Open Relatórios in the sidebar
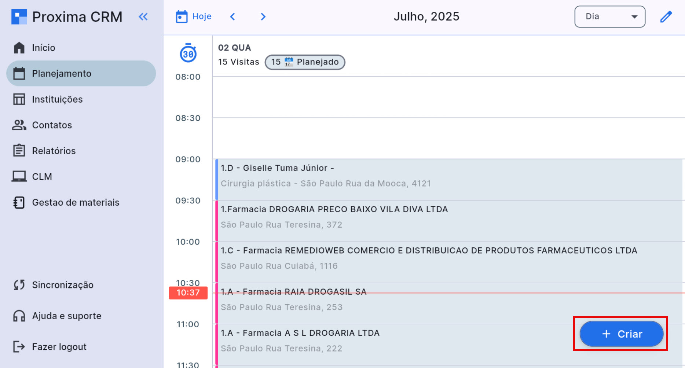Screen dimensions: 685x368 click(x=54, y=151)
